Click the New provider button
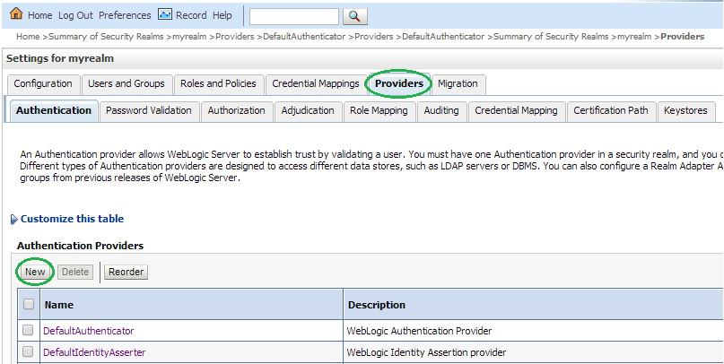 point(35,273)
